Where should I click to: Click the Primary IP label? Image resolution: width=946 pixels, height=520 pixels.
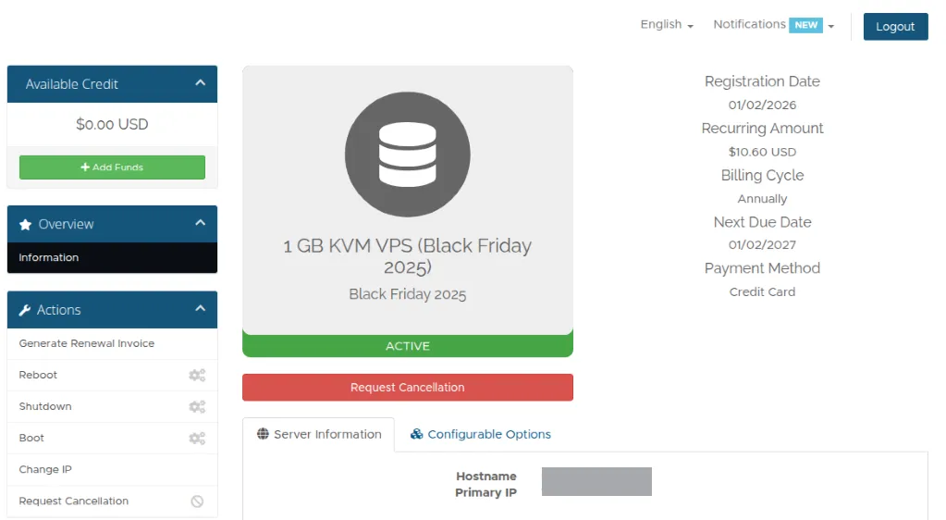coord(485,493)
